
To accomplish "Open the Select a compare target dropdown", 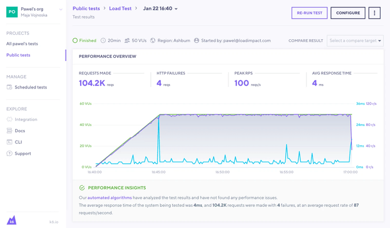I will coord(355,41).
